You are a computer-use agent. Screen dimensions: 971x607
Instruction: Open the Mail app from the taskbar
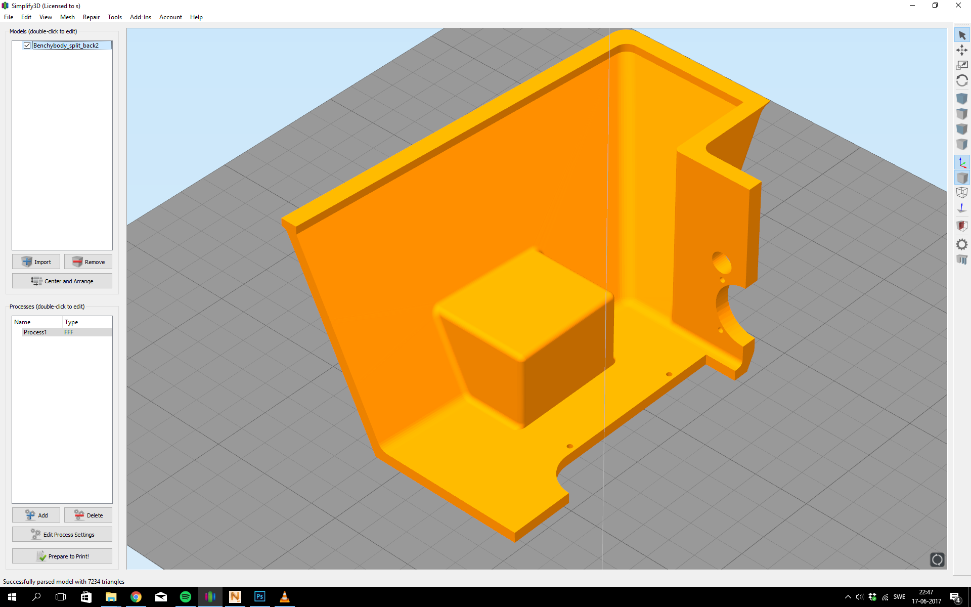click(161, 597)
